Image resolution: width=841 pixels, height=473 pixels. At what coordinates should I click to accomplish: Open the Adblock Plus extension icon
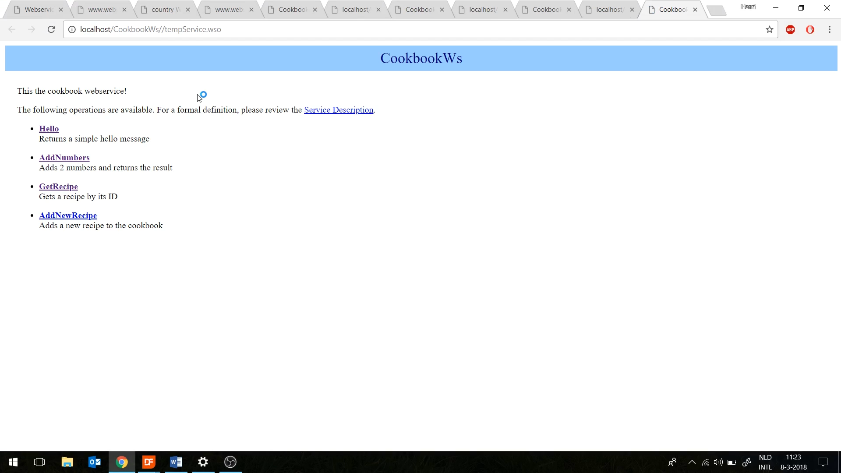790,29
